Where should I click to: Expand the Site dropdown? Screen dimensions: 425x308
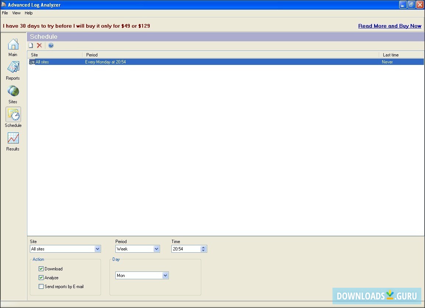[97, 249]
